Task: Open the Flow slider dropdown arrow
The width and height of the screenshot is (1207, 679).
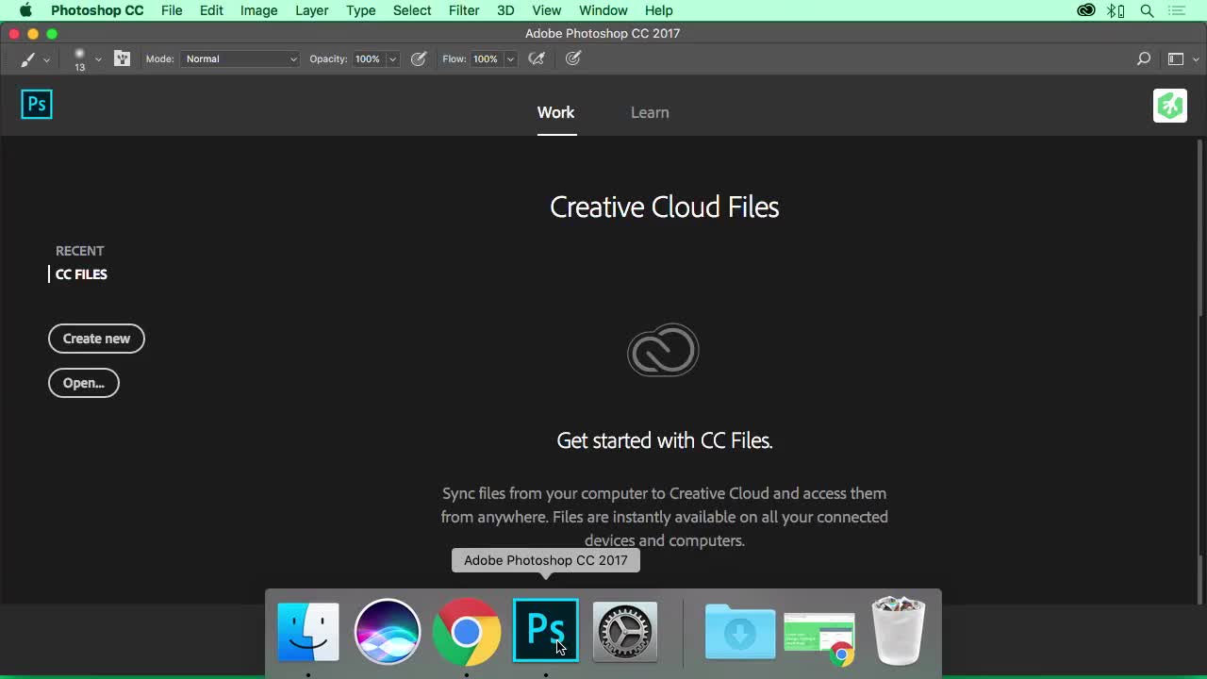Action: point(510,59)
